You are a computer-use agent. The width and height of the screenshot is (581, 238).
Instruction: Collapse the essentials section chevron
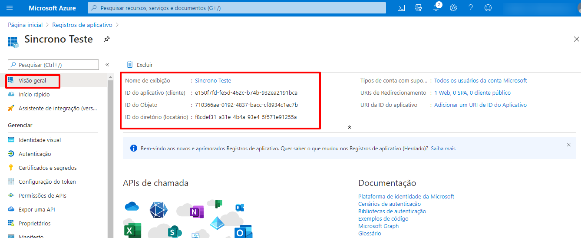point(350,127)
